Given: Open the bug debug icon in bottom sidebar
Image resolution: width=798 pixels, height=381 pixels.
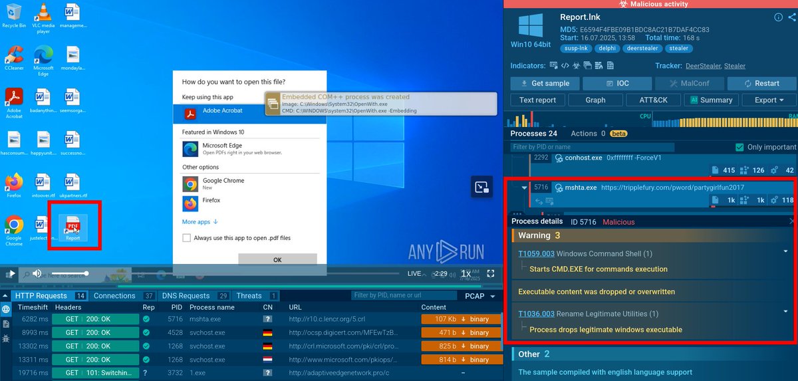Looking at the screenshot, I should coord(6,338).
